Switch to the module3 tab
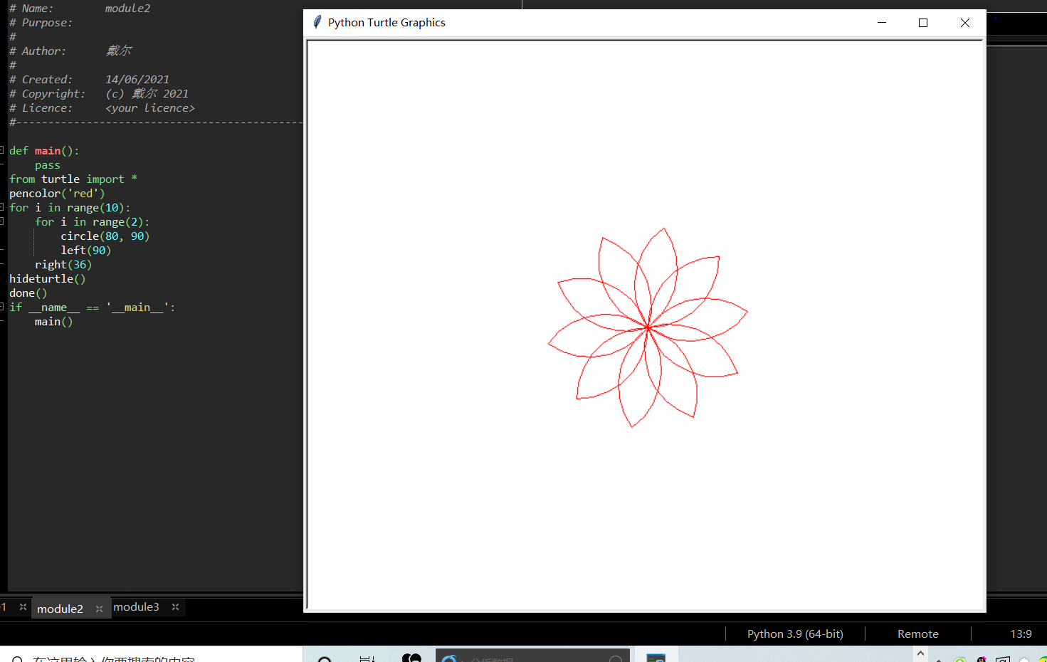 (136, 606)
